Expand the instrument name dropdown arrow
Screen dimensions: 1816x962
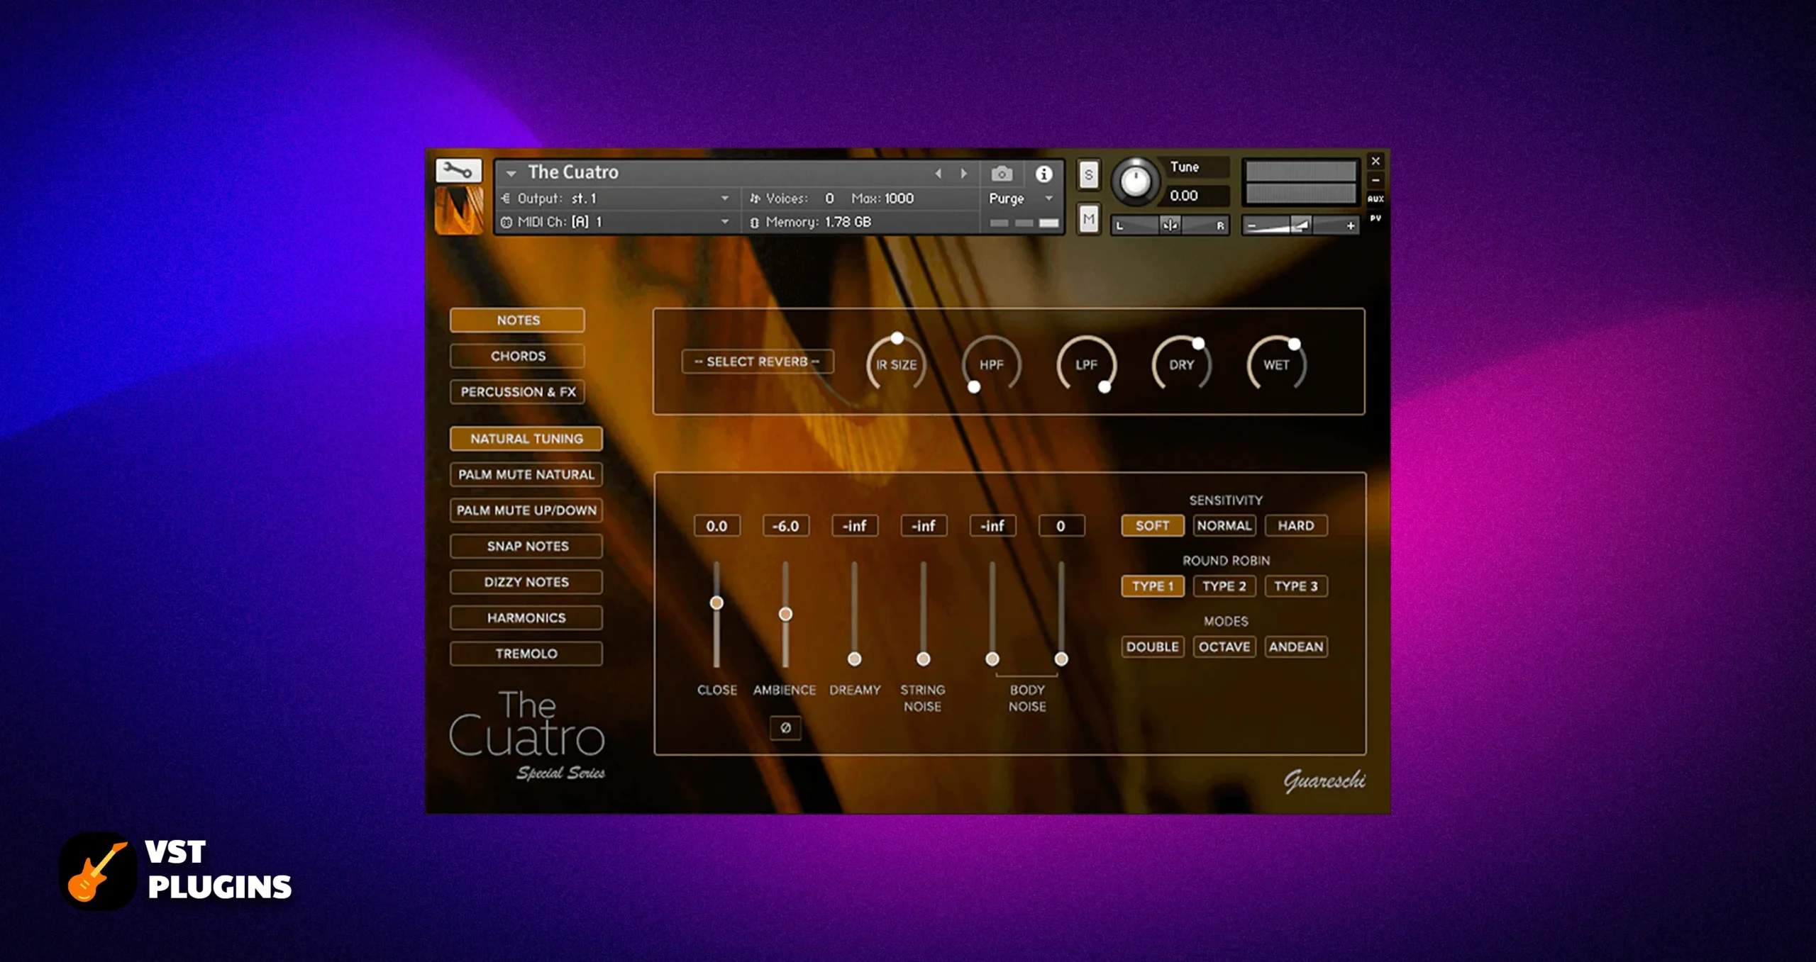pyautogui.click(x=511, y=174)
